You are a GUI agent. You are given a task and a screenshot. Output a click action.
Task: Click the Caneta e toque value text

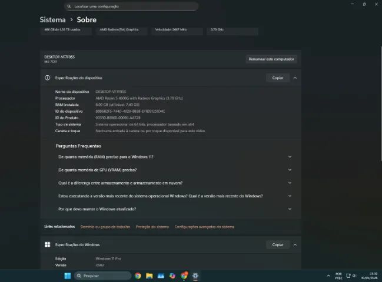[x=150, y=131]
